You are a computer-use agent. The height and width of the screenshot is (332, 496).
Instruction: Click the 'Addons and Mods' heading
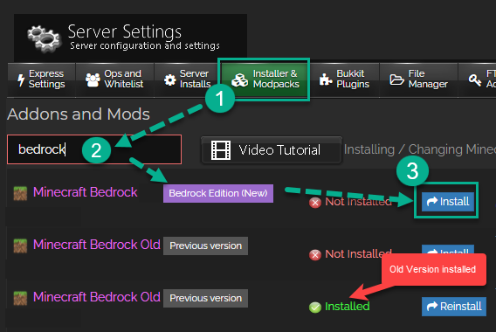79,114
